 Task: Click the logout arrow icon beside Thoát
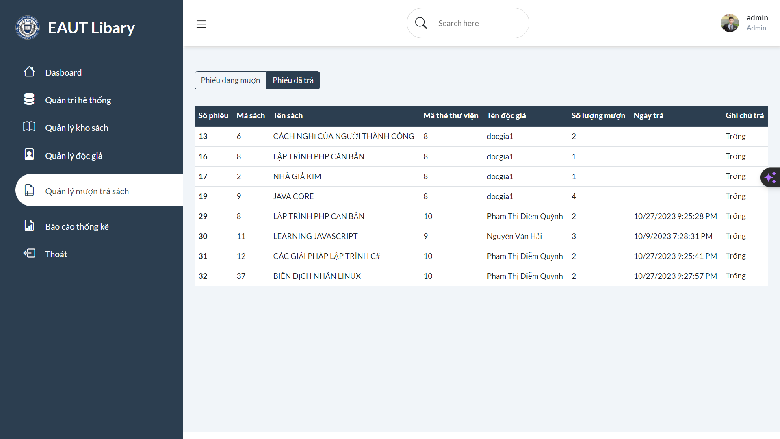29,253
